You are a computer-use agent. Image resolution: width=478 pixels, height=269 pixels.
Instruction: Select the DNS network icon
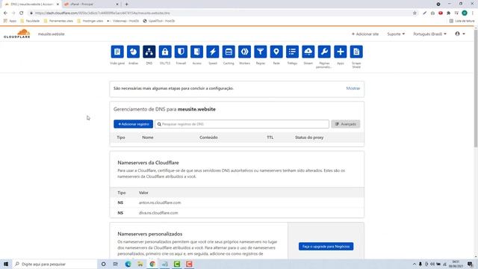pyautogui.click(x=149, y=52)
